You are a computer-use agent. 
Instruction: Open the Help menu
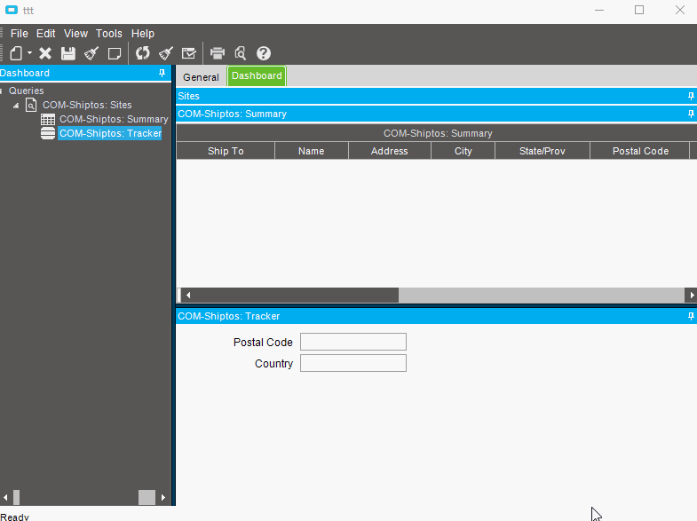(x=143, y=34)
